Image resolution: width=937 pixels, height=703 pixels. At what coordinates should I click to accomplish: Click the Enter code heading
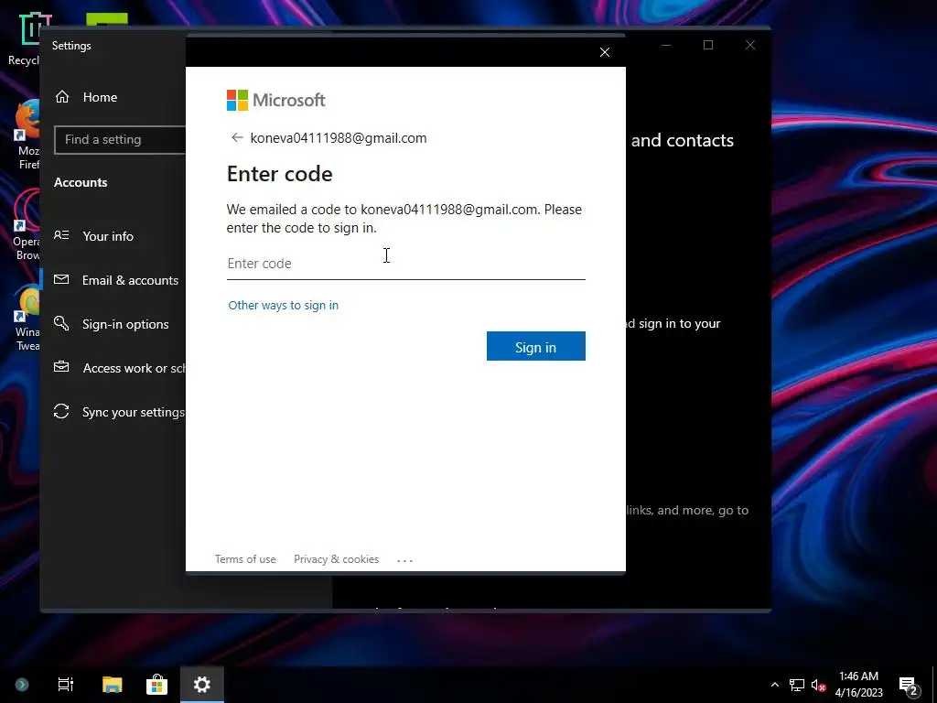(280, 173)
